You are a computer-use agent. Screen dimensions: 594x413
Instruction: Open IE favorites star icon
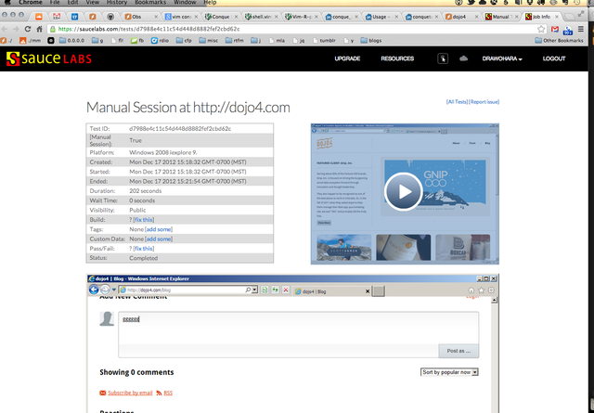point(481,290)
